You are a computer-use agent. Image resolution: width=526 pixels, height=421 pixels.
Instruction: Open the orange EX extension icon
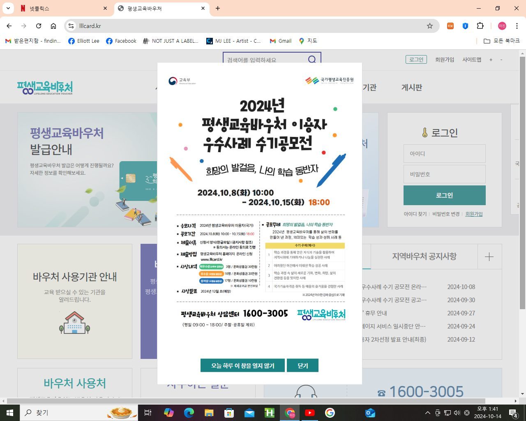tap(450, 26)
